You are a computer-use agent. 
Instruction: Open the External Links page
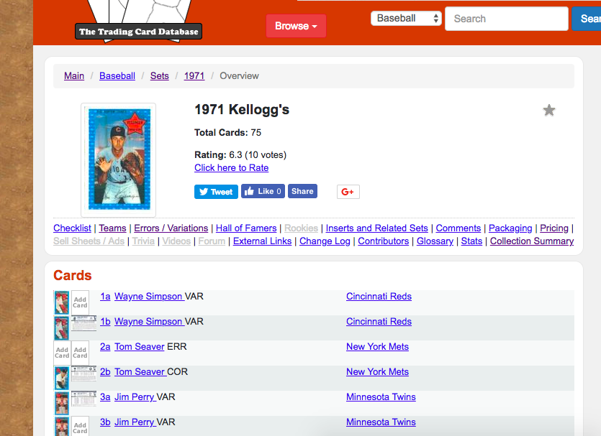pos(263,241)
